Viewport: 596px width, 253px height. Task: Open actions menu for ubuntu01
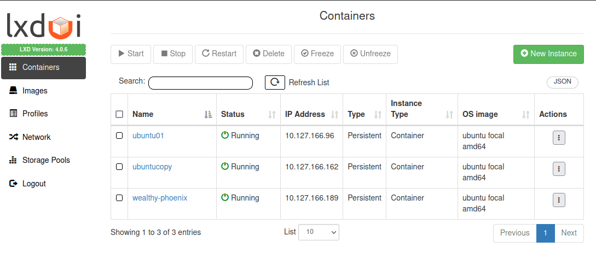point(559,138)
